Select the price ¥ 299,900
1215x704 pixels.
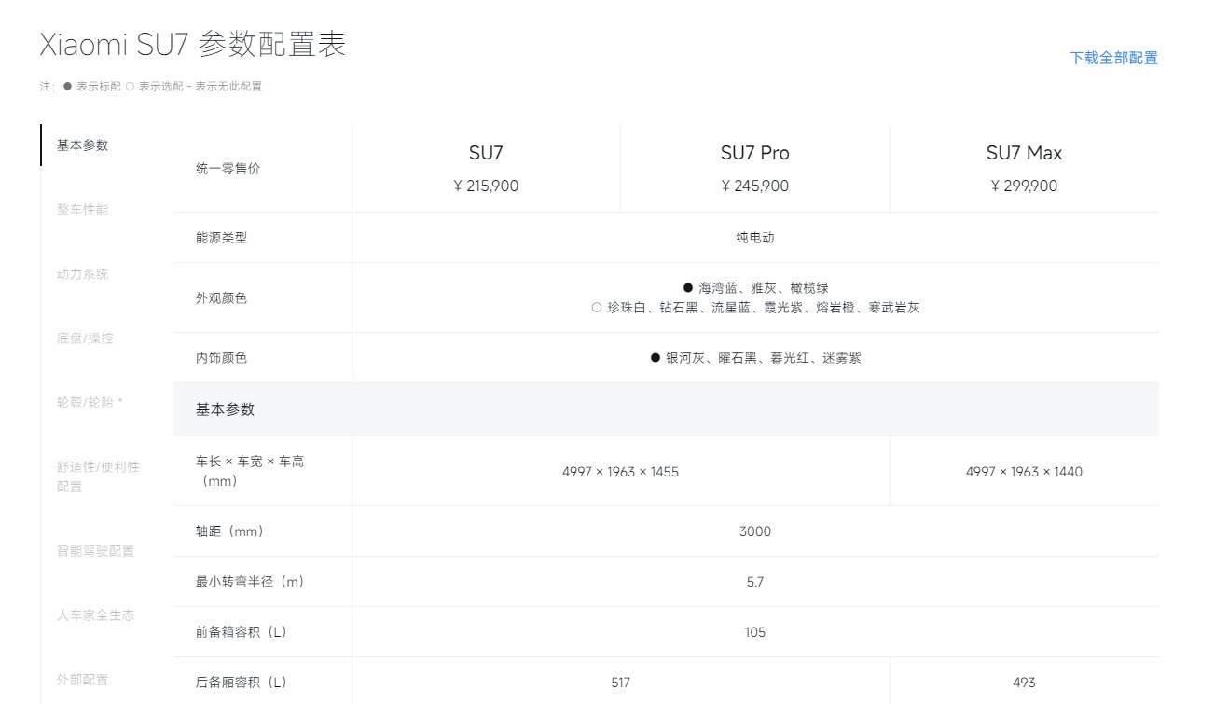[x=1024, y=186]
